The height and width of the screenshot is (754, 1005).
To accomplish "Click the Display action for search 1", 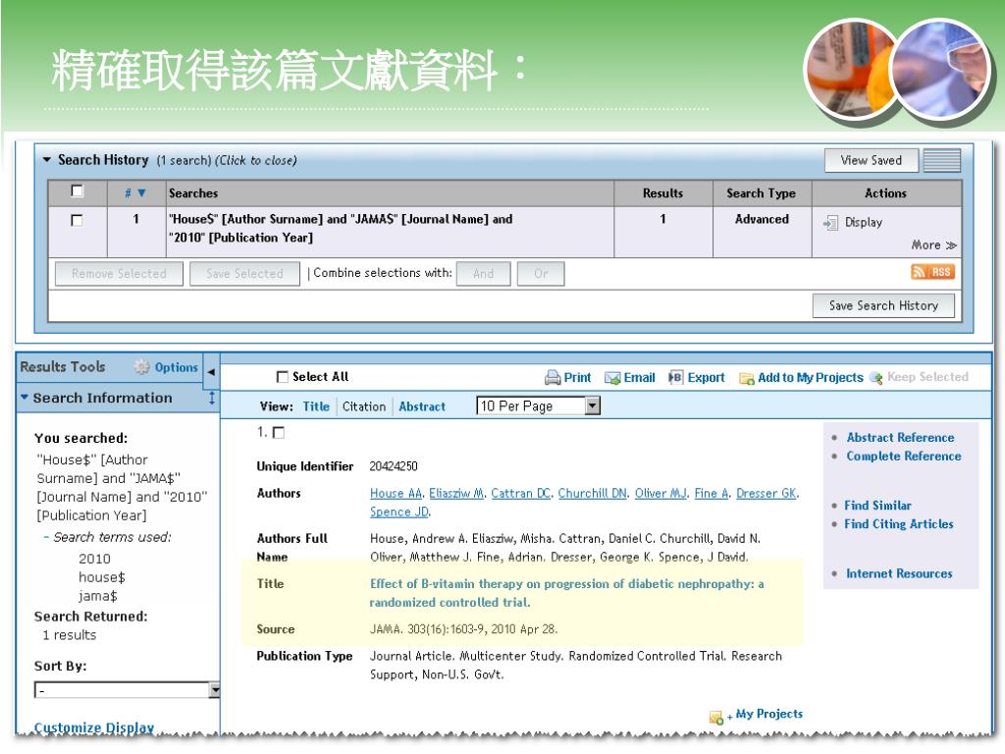I will [x=864, y=222].
